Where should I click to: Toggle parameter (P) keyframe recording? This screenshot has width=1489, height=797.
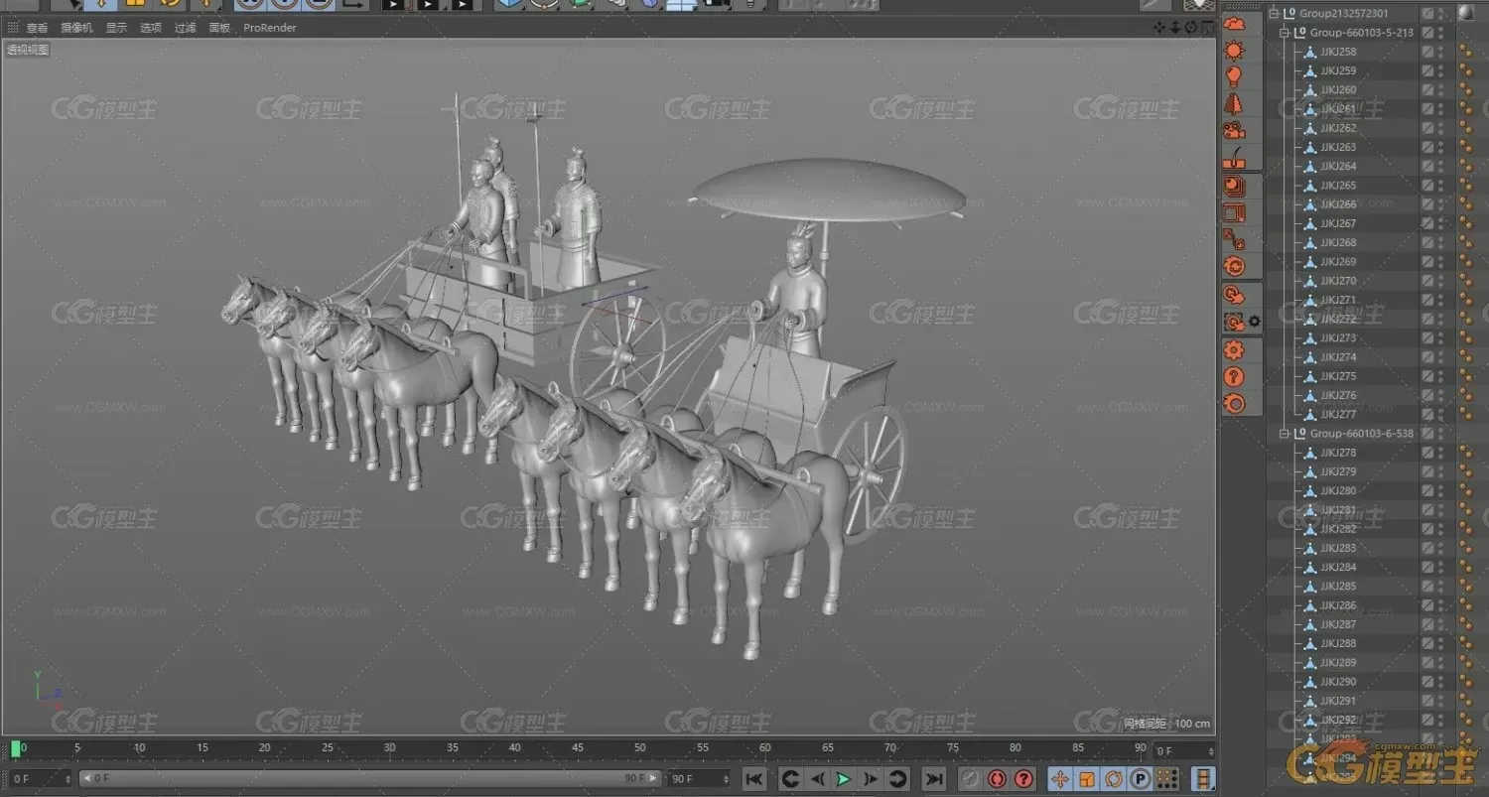pyautogui.click(x=1141, y=779)
